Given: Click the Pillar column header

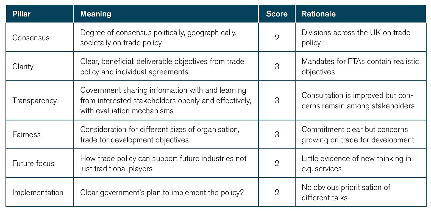Looking at the screenshot, I should pyautogui.click(x=22, y=14).
